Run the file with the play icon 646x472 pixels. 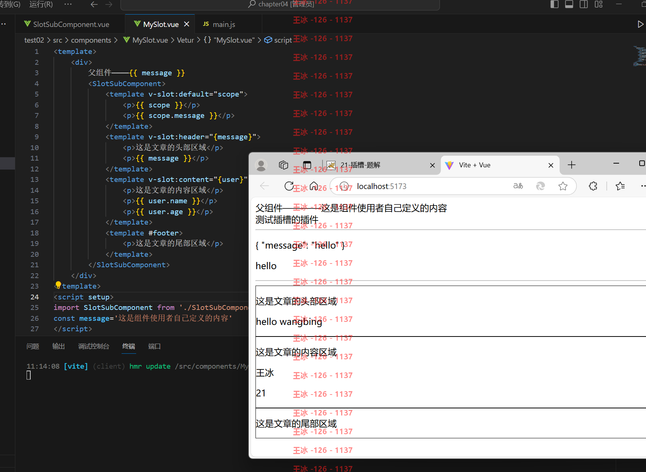[x=640, y=24]
